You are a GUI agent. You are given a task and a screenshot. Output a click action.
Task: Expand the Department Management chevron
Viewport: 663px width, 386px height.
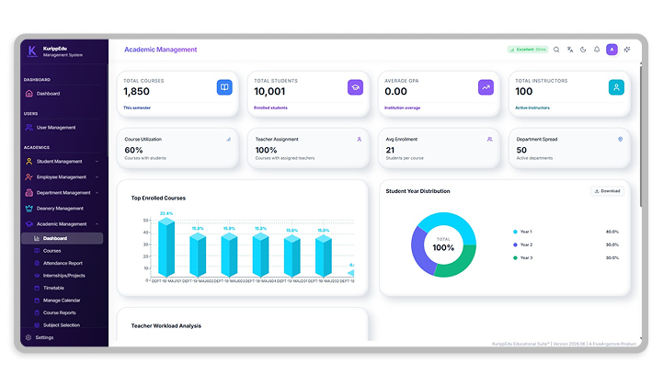(x=97, y=193)
